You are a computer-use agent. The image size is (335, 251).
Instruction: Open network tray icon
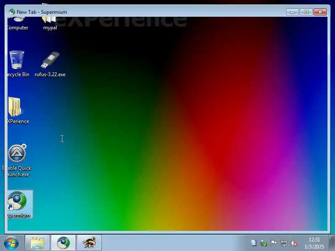(x=284, y=243)
